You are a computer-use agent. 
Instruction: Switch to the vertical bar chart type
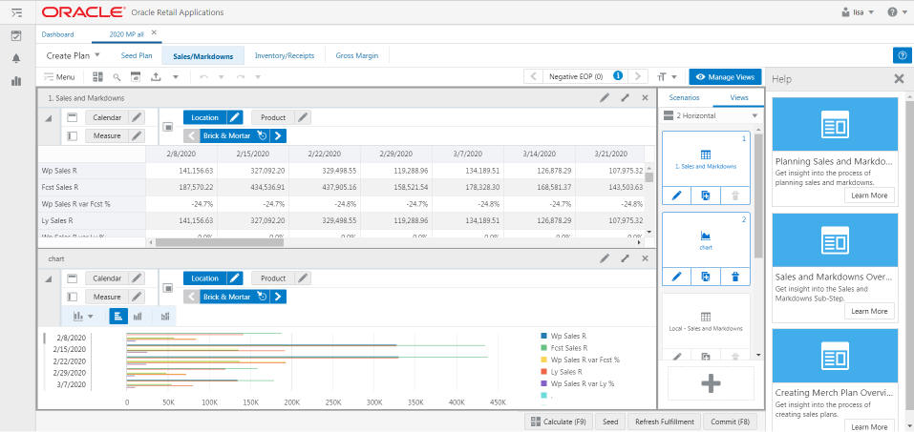pos(139,316)
